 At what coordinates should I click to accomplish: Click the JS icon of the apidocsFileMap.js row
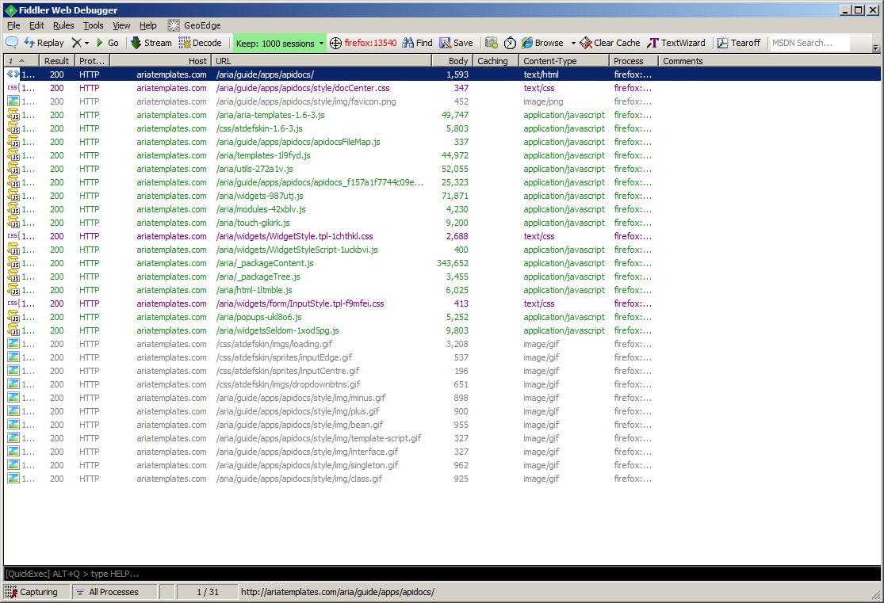tap(13, 142)
